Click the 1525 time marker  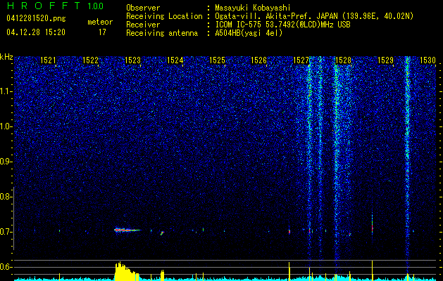pos(217,60)
